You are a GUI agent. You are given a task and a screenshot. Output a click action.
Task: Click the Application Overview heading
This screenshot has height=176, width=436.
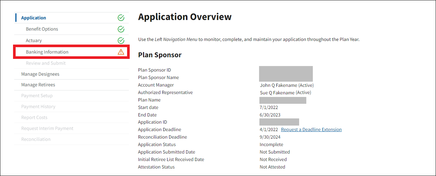[185, 17]
